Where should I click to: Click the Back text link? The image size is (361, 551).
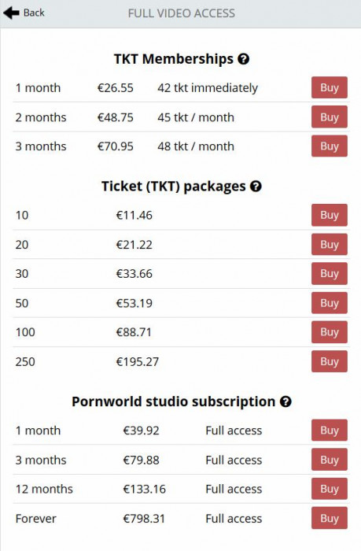pos(34,13)
